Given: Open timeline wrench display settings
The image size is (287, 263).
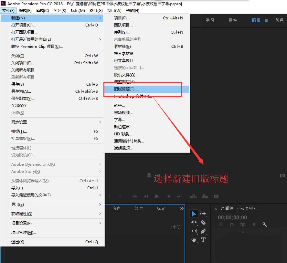Looking at the screenshot, I should (265, 225).
